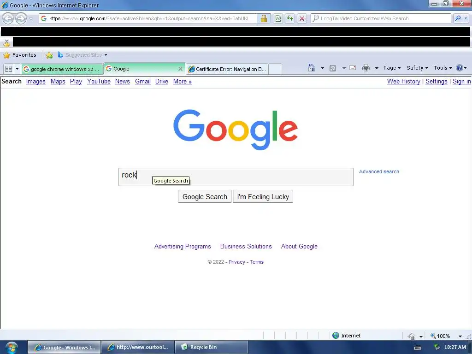Open the Images link
472x354 pixels.
[x=36, y=81]
